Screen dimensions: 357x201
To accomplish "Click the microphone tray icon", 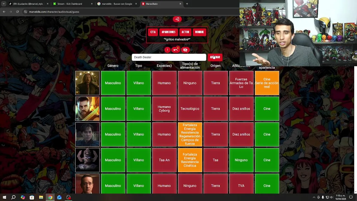I will (x=323, y=197).
